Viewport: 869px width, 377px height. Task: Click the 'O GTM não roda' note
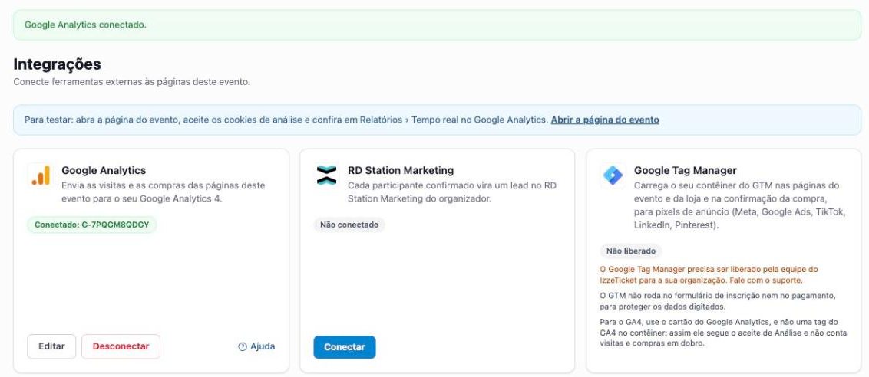718,301
